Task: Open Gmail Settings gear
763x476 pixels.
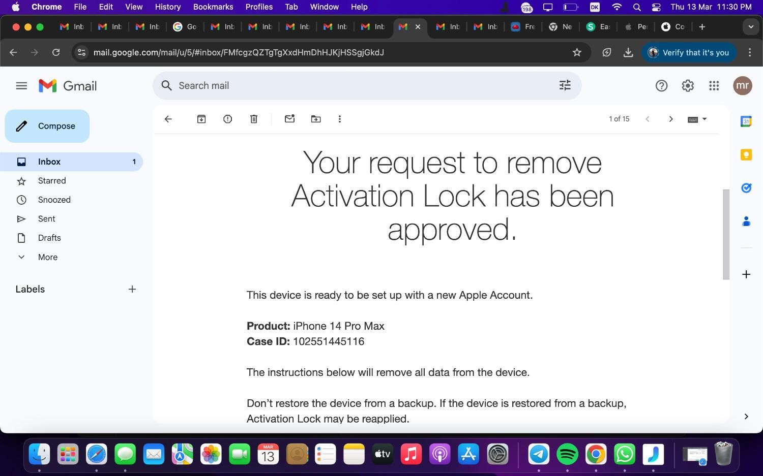Action: click(688, 86)
